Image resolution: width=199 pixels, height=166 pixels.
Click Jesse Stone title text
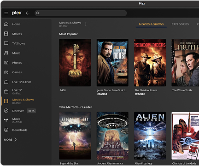tap(112, 90)
